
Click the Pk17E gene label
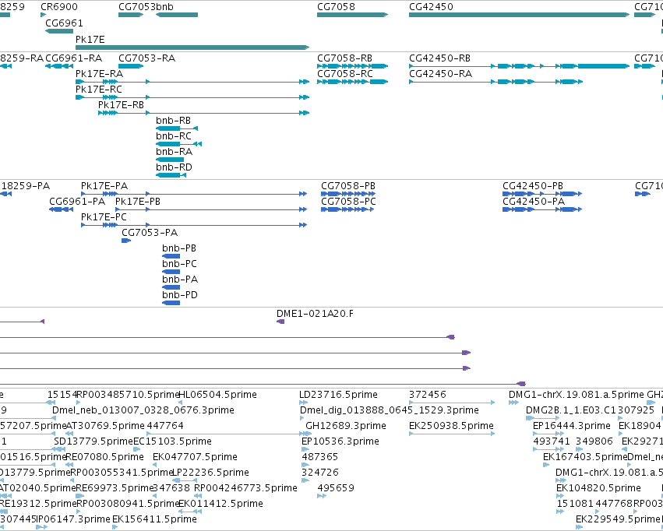[x=90, y=39]
